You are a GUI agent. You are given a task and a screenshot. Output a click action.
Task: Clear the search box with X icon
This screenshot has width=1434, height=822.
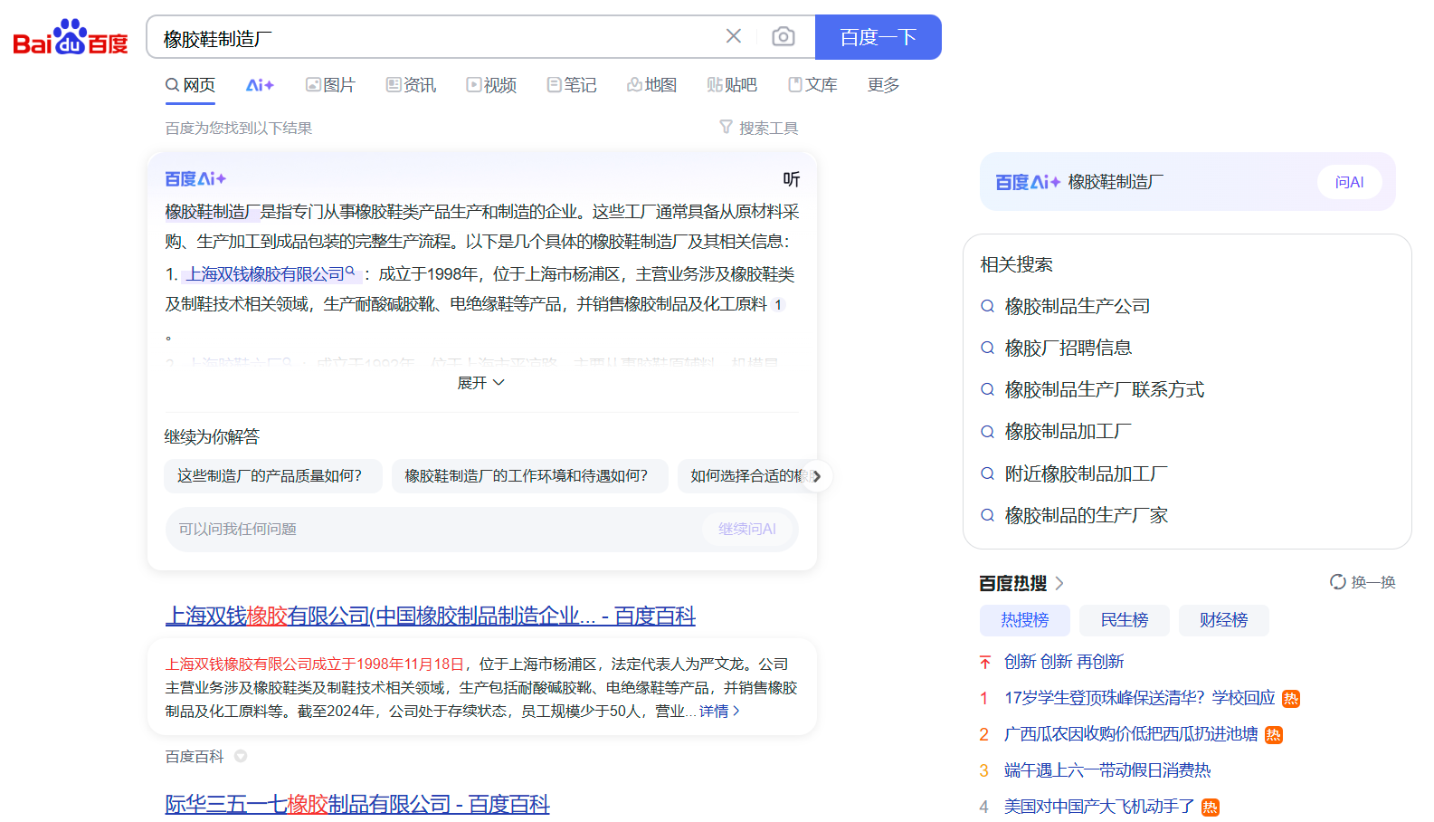(733, 36)
